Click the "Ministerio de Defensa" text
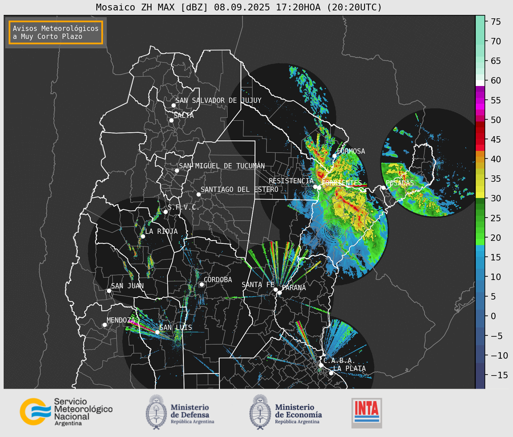This screenshot has width=513, height=437. pos(190,411)
